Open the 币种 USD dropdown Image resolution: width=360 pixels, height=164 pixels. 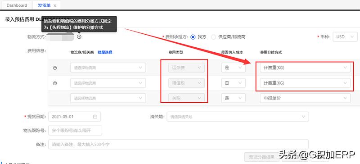click(x=345, y=37)
